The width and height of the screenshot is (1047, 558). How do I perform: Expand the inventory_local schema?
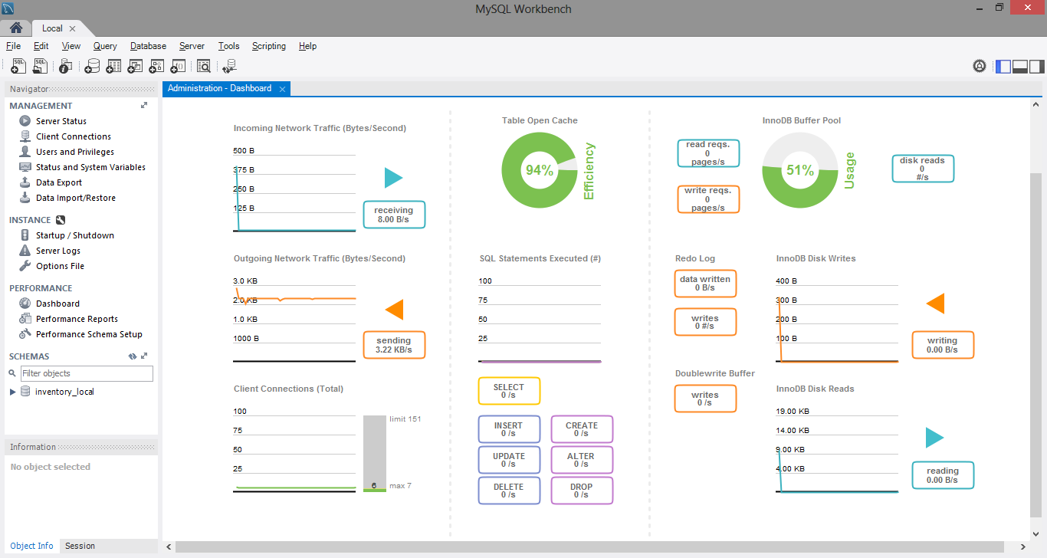(x=12, y=392)
